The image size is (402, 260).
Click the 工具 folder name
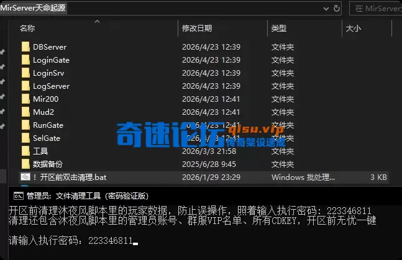[40, 151]
